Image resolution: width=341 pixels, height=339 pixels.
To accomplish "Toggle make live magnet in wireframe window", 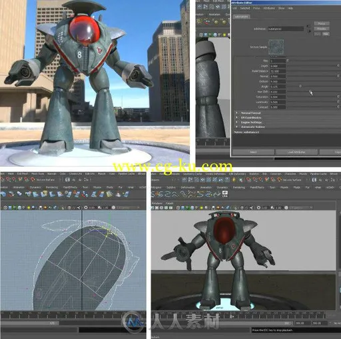I will pos(33,179).
